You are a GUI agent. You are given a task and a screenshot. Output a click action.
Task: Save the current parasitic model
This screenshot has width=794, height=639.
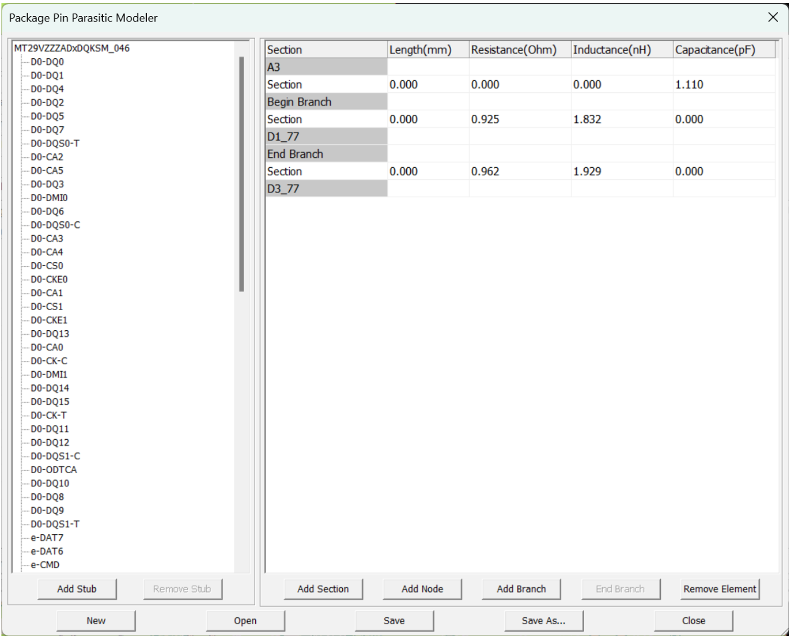(x=394, y=620)
